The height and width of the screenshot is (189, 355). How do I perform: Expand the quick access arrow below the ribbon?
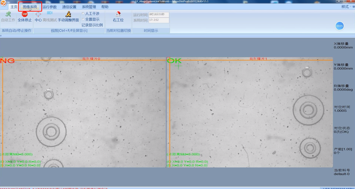pyautogui.click(x=1, y=36)
